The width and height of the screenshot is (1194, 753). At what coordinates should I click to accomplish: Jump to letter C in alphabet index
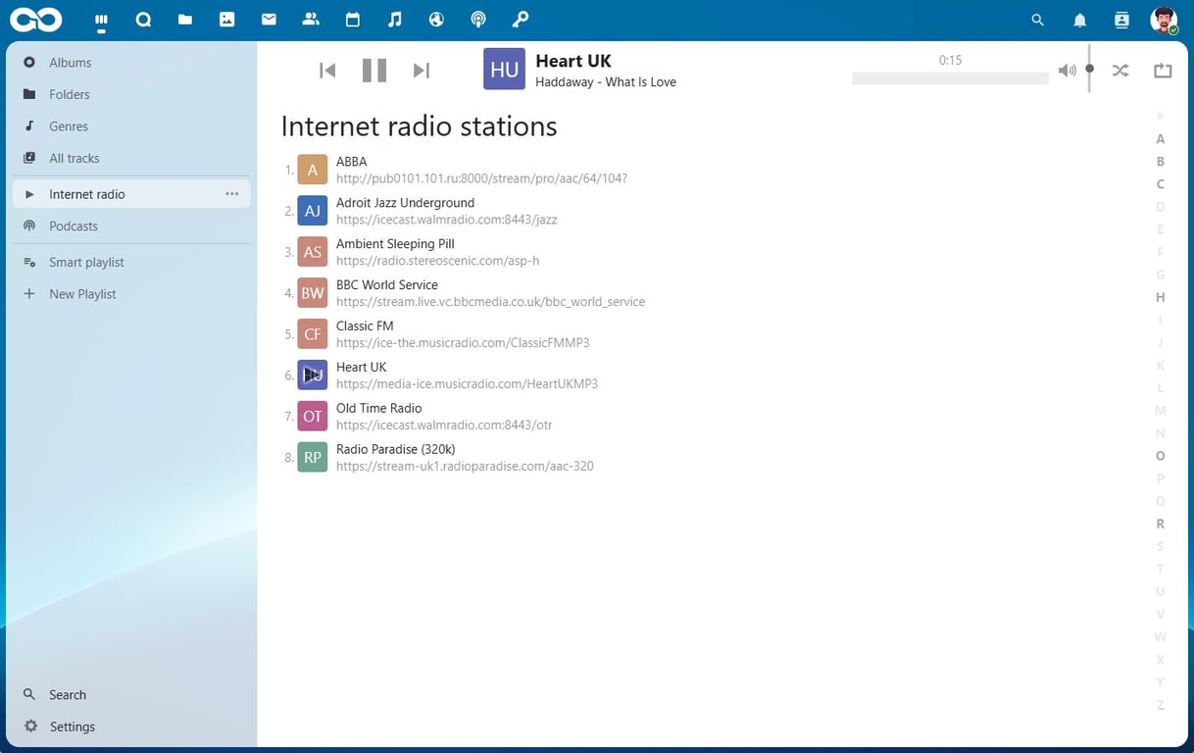pyautogui.click(x=1161, y=184)
